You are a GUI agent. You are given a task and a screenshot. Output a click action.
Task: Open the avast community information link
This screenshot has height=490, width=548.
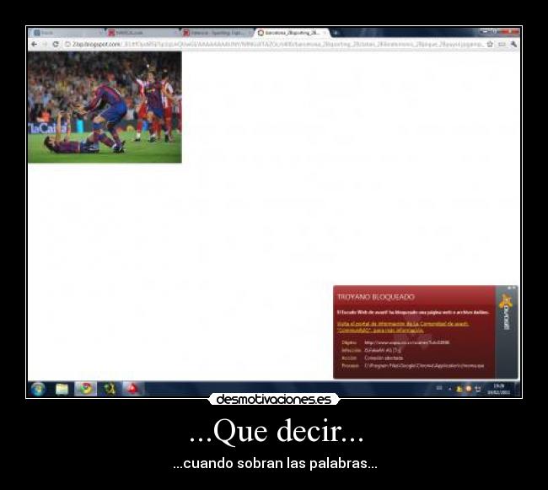(403, 326)
